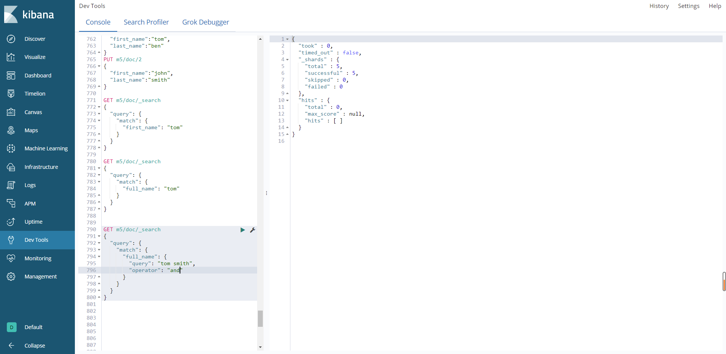The width and height of the screenshot is (726, 354).
Task: Click GET m5/doc/_search on line 790
Action: point(132,229)
